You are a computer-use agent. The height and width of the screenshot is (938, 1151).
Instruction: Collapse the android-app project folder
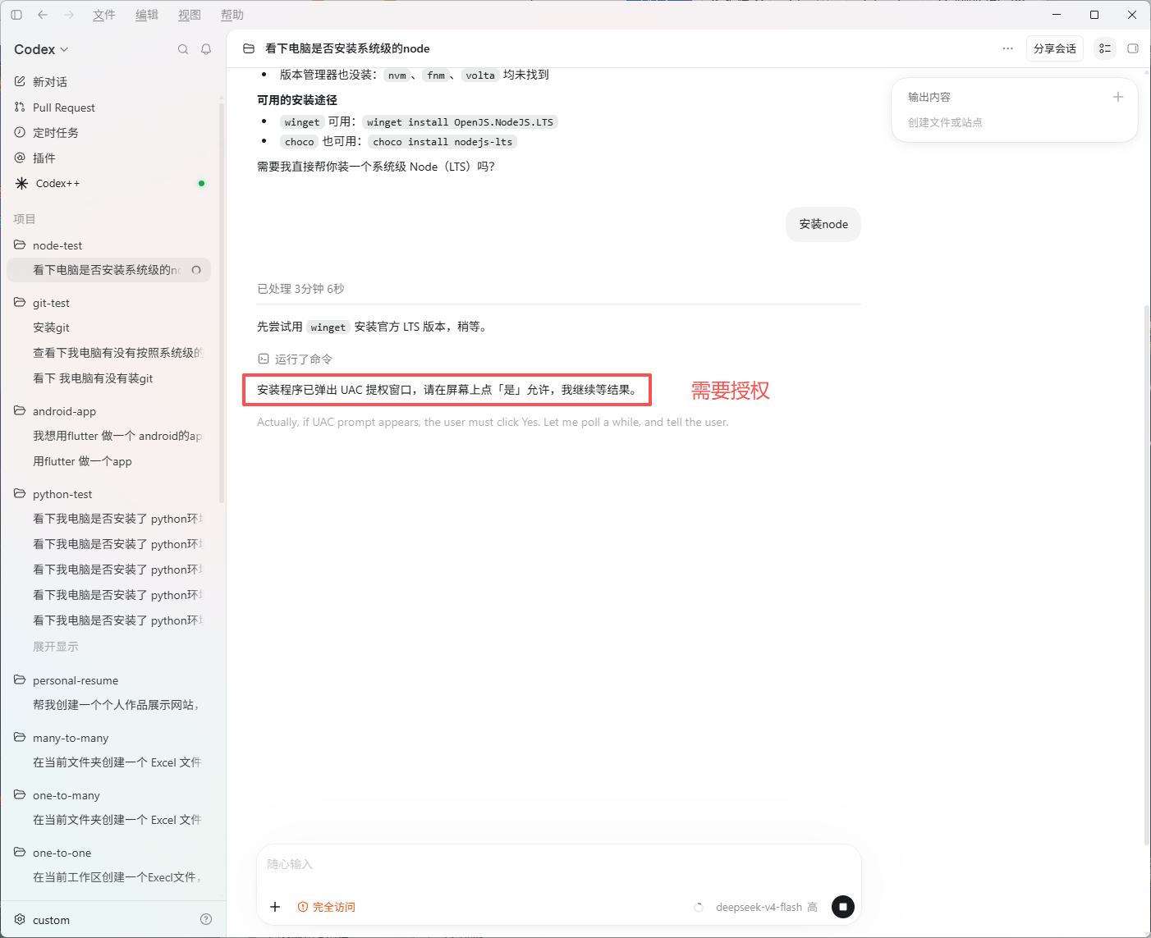pyautogui.click(x=55, y=411)
